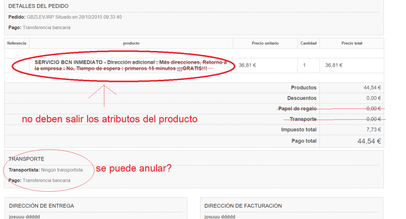Image resolution: width=406 pixels, height=219 pixels.
Task: Select the SERVICIO BCN INMEDIATO product name
Action: [x=69, y=62]
